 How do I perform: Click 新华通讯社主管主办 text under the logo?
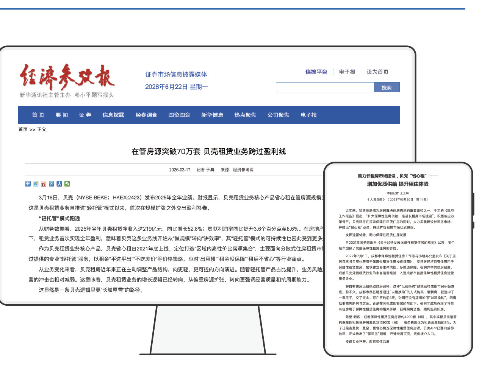pyautogui.click(x=45, y=95)
